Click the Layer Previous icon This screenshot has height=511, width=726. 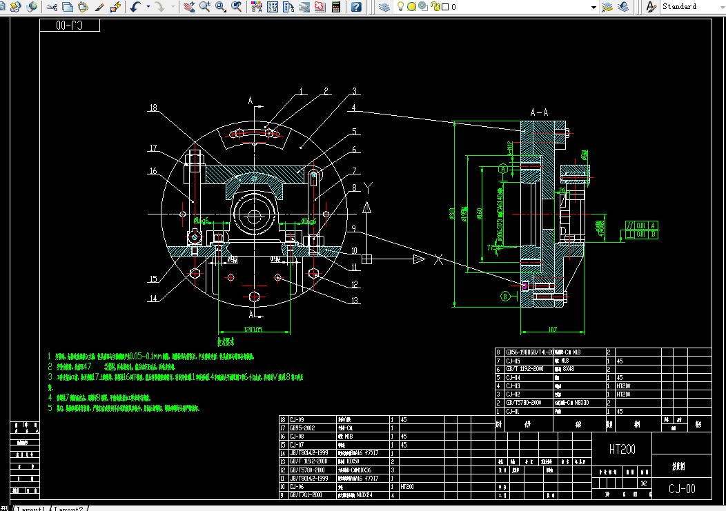click(623, 7)
